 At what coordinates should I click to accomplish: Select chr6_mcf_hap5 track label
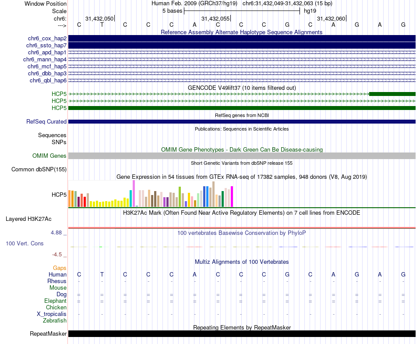47,66
